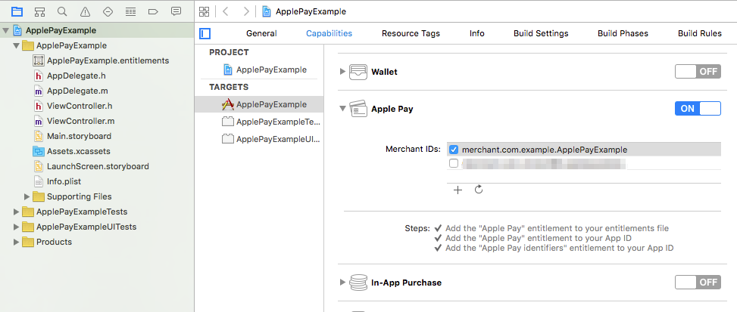Viewport: 737px width, 312px height.
Task: Enable the In-App Purchase switch
Action: coord(698,283)
